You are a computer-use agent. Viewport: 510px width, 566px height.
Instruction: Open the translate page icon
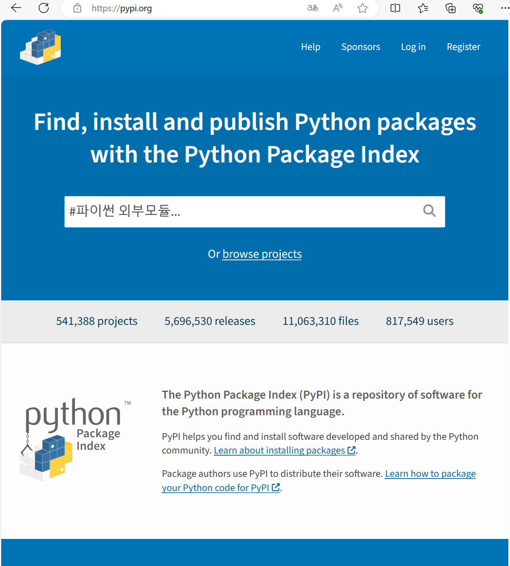tap(312, 8)
